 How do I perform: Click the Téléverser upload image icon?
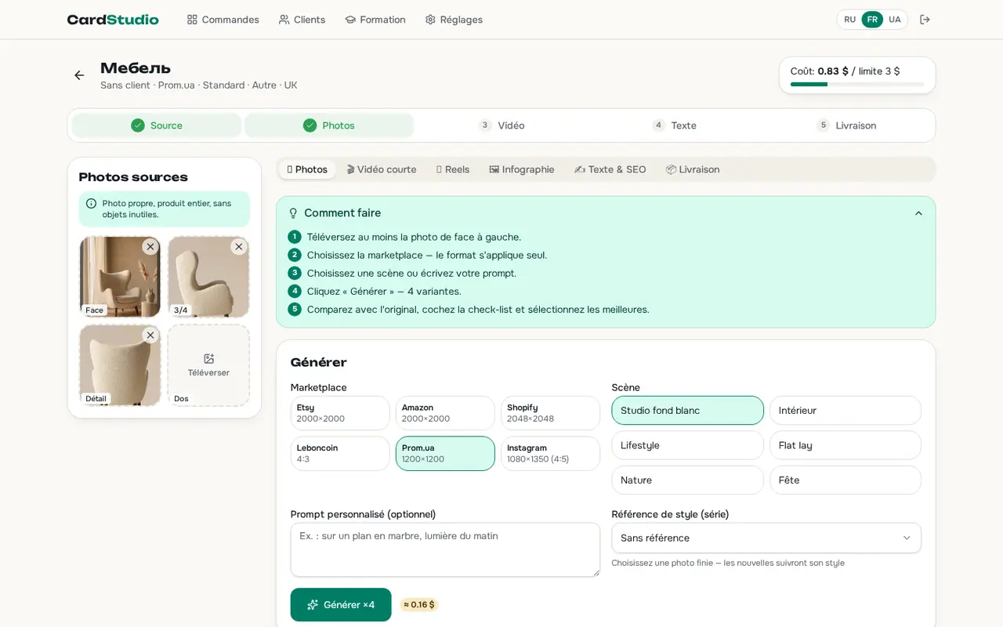coord(208,358)
